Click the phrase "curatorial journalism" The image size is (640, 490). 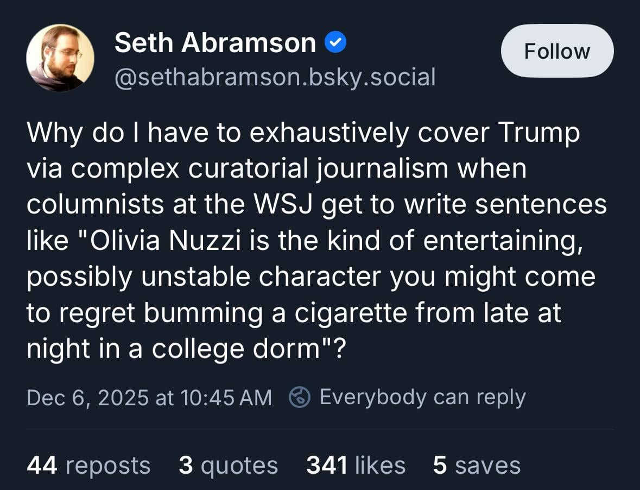tap(319, 169)
